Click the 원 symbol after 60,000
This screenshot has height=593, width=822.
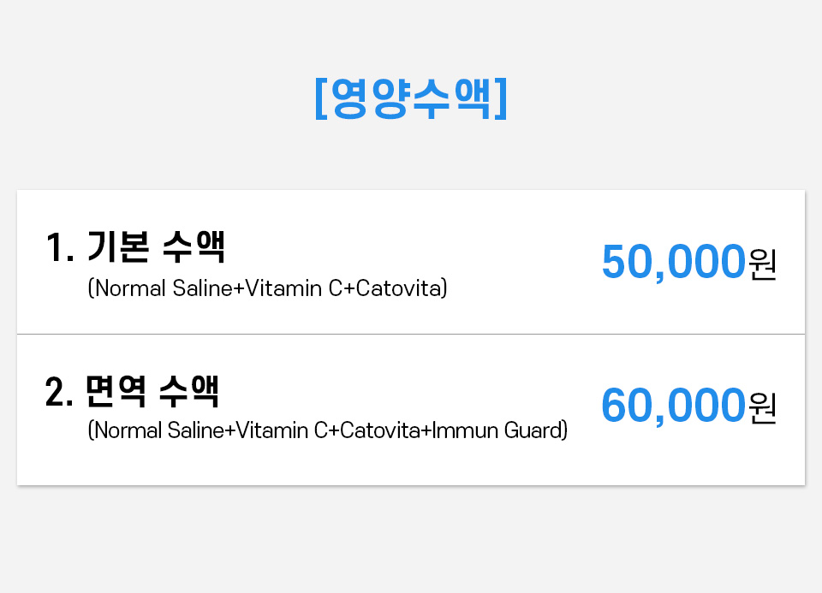[x=762, y=407]
